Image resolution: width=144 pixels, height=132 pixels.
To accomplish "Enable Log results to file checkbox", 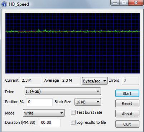I will [x=73, y=122].
